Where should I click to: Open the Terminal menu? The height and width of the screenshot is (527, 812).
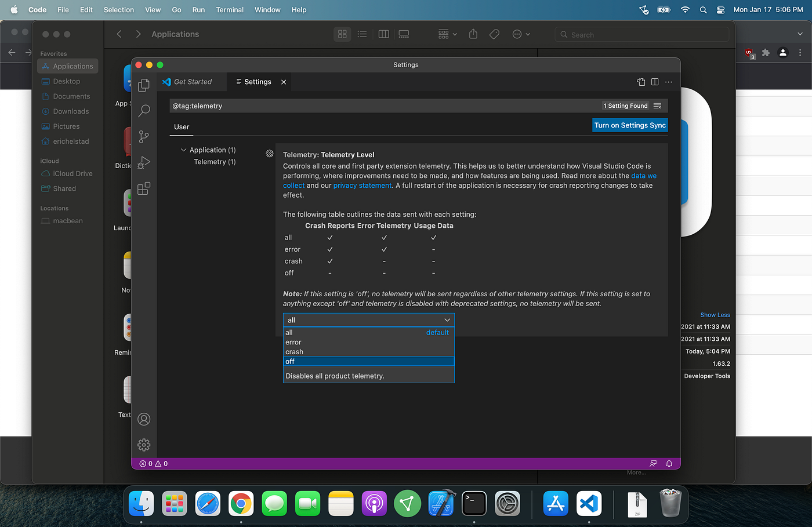[230, 9]
